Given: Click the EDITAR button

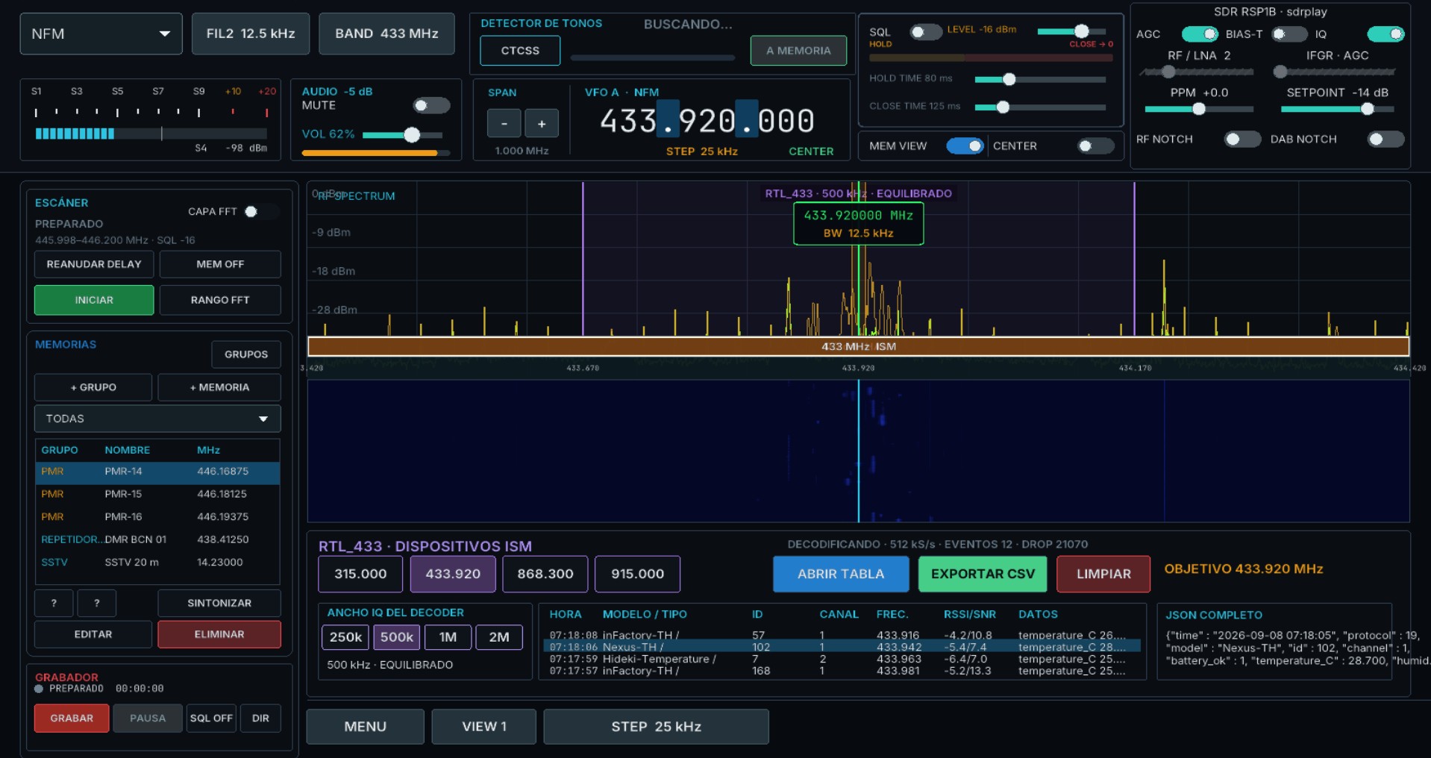Looking at the screenshot, I should pos(93,634).
